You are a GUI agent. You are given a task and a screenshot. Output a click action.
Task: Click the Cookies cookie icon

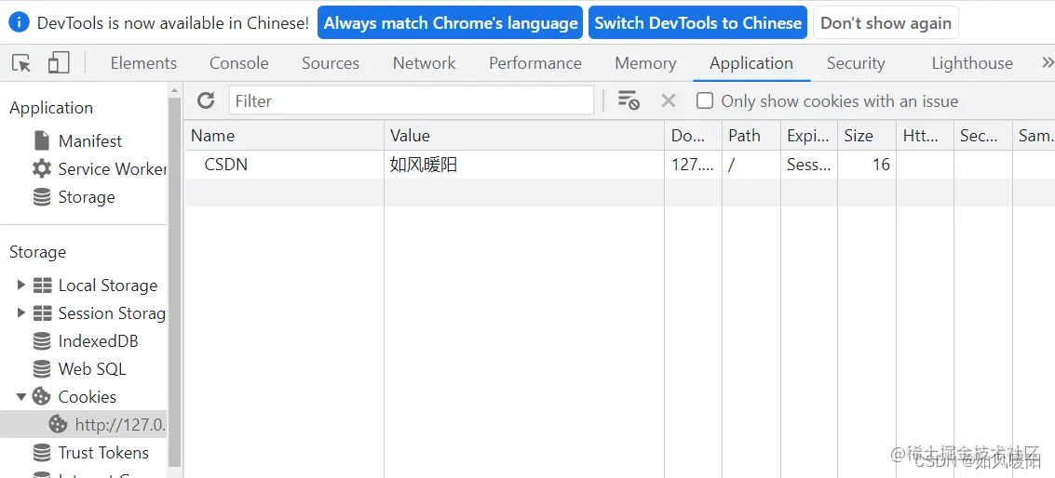click(x=42, y=397)
